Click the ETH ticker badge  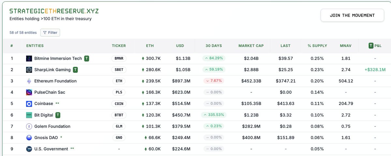119,81
